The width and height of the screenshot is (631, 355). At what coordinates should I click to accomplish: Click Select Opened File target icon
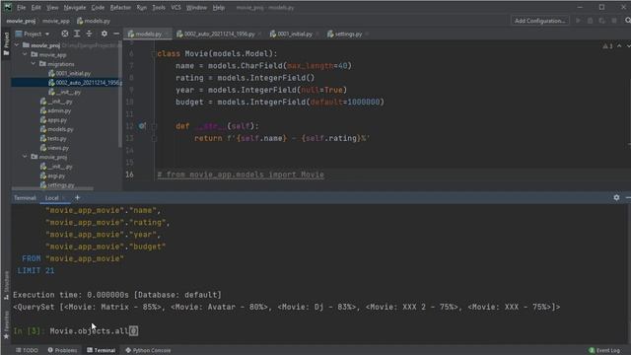click(x=64, y=34)
